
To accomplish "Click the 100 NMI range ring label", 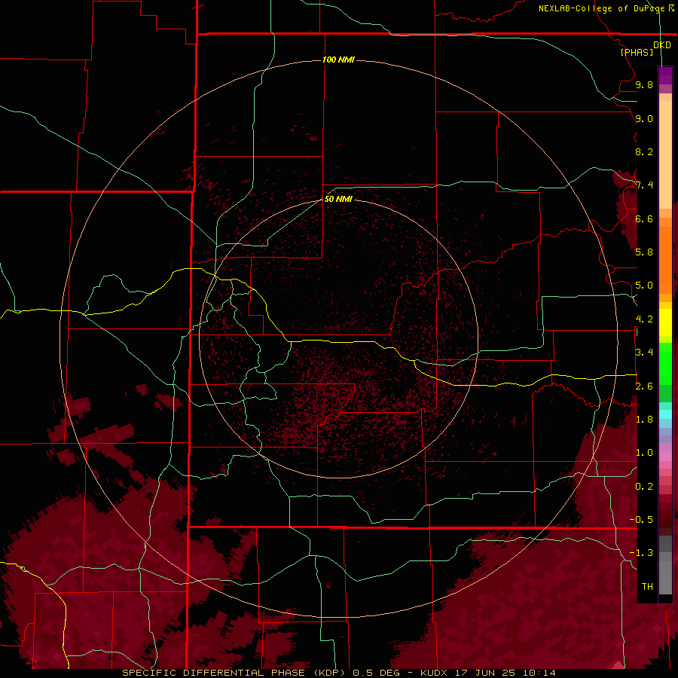I will point(338,60).
